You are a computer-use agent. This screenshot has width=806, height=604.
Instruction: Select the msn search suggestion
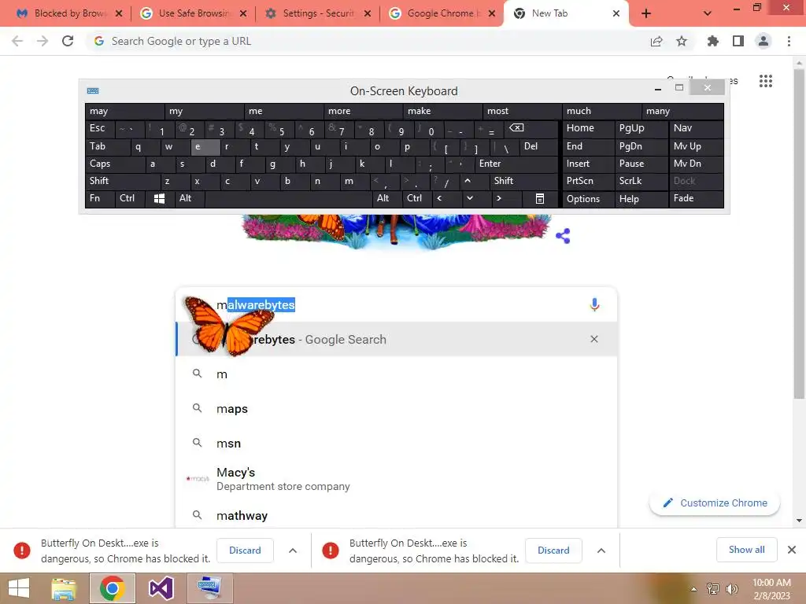tap(396, 444)
